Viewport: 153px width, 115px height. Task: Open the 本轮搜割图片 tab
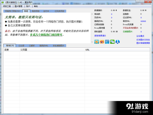[x=58, y=46]
